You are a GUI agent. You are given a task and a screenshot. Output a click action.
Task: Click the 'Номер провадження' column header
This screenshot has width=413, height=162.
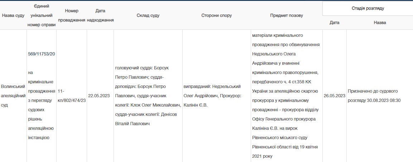(72, 16)
